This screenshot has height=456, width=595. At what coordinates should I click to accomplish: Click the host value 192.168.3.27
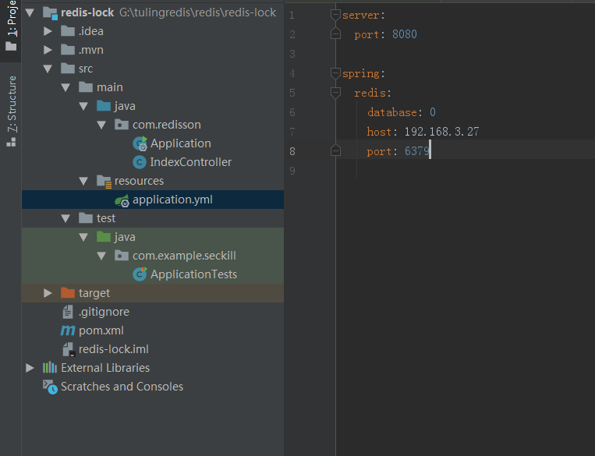[x=441, y=132]
